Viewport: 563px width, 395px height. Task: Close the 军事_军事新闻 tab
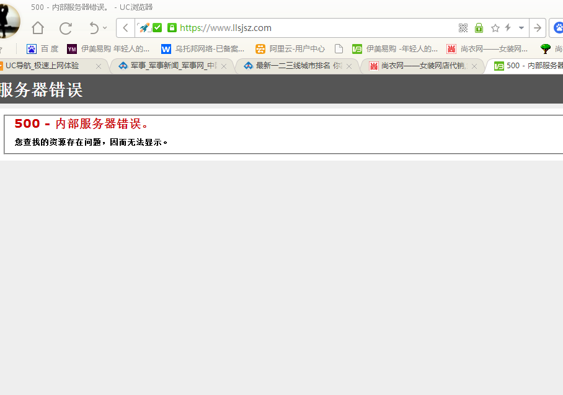(x=224, y=66)
